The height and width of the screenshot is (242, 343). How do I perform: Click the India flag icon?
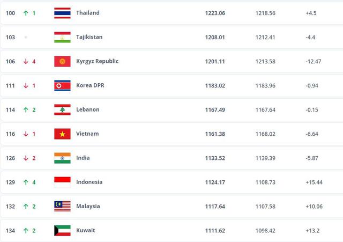pyautogui.click(x=62, y=158)
